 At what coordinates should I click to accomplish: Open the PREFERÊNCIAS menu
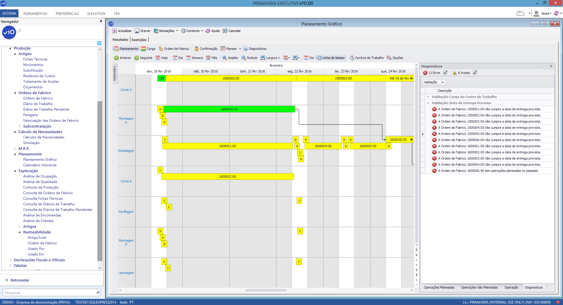[x=67, y=13]
